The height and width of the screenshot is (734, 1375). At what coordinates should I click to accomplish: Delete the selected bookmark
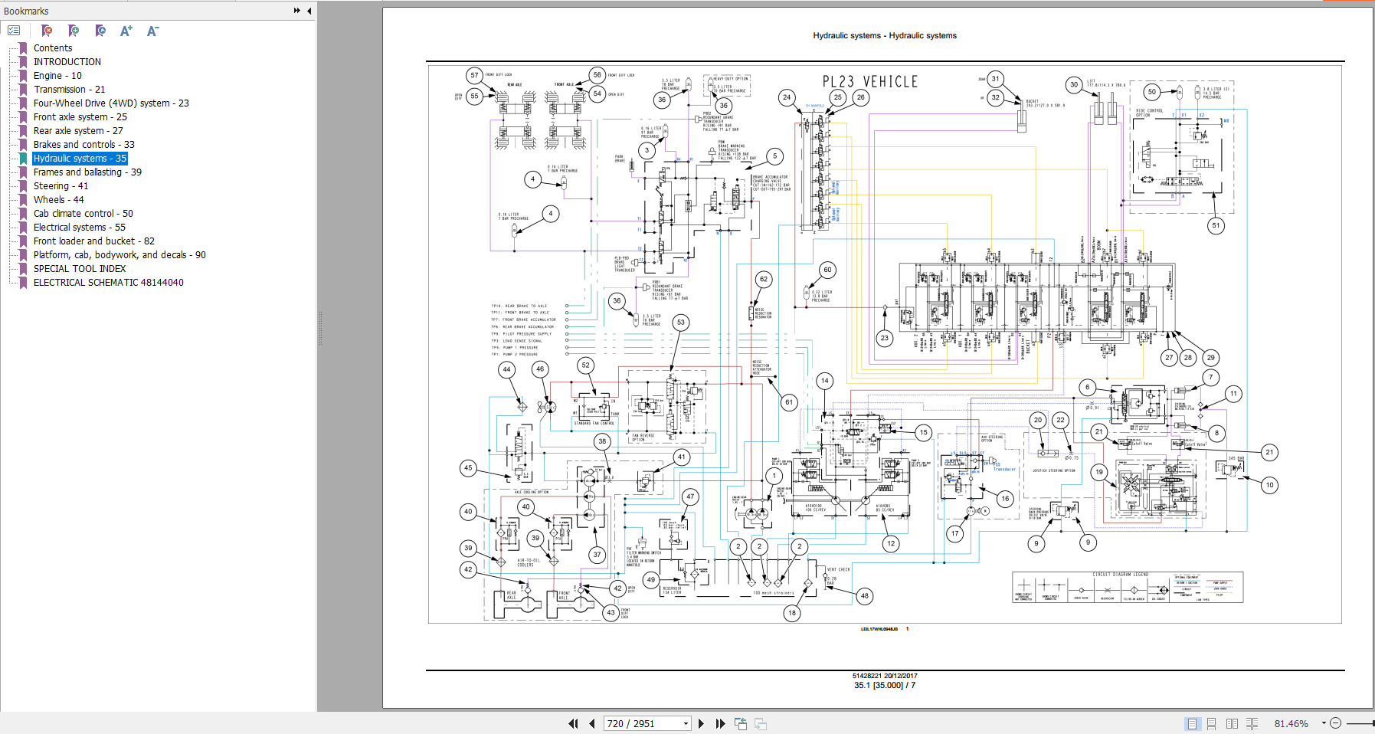click(47, 31)
